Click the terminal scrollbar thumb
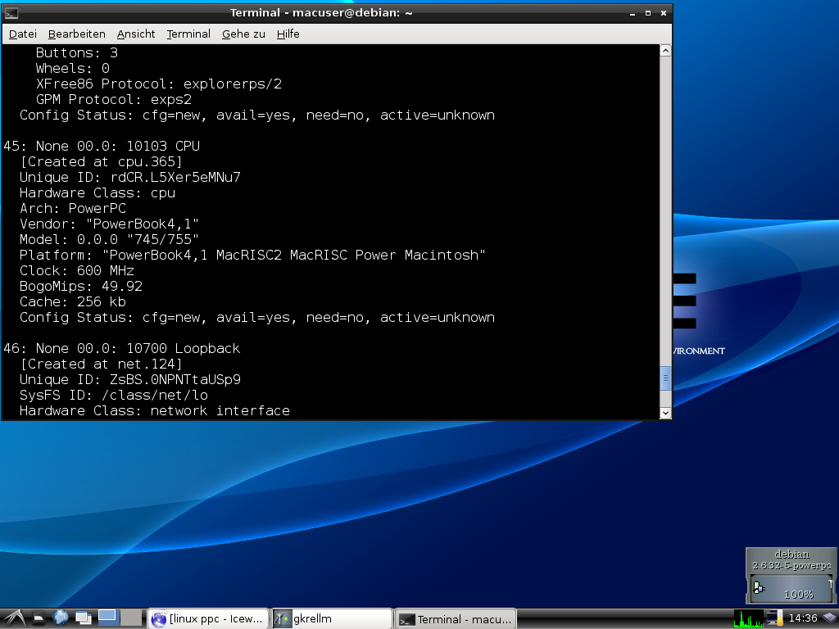 [665, 378]
